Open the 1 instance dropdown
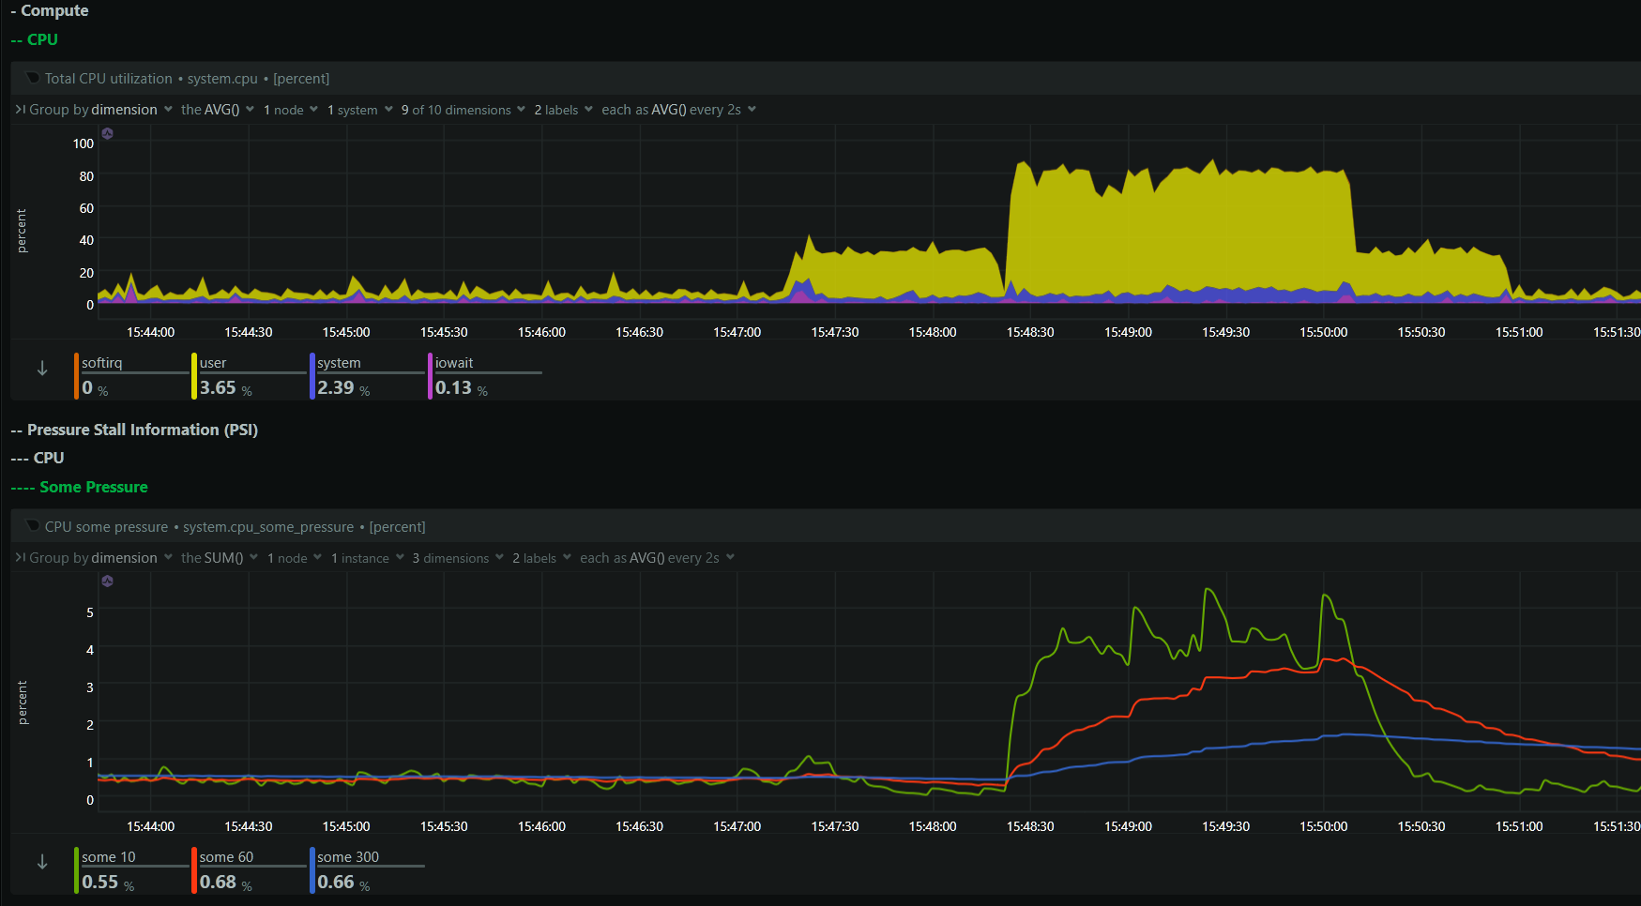The width and height of the screenshot is (1641, 906). click(x=368, y=558)
